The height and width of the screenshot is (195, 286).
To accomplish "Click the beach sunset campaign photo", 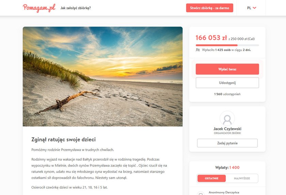I will (x=102, y=77).
